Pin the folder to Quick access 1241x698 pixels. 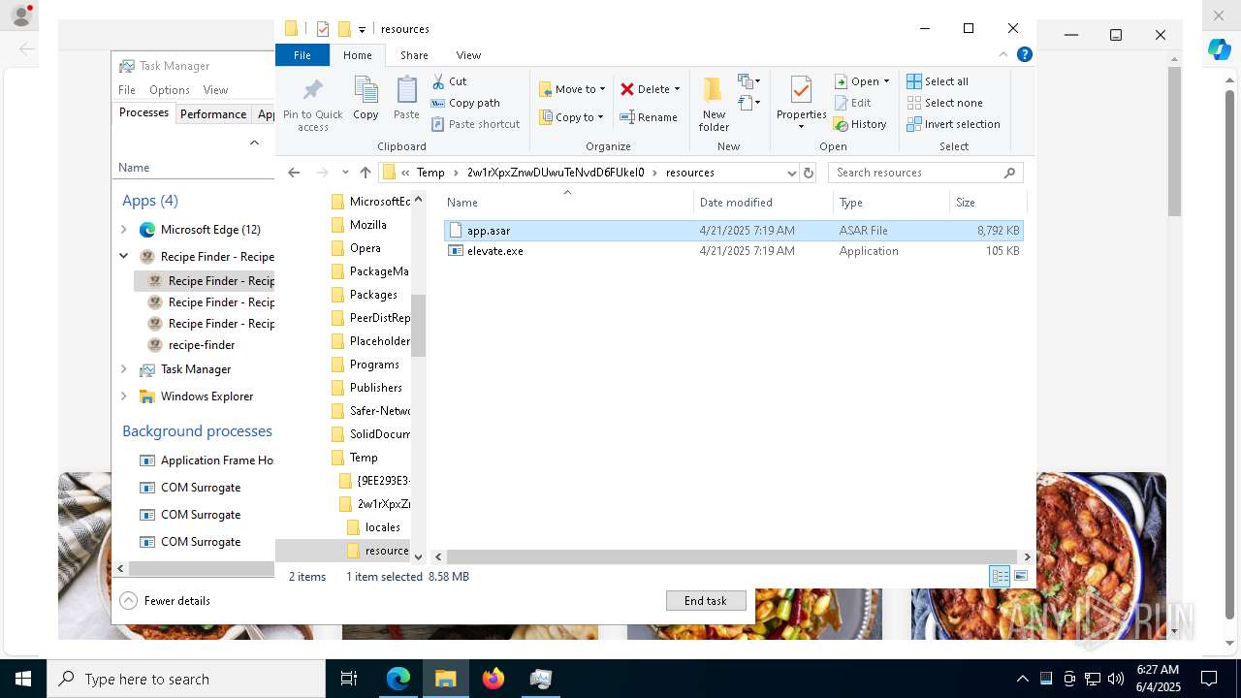(312, 105)
